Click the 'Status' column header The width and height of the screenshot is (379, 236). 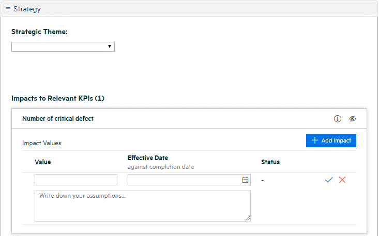tap(270, 162)
